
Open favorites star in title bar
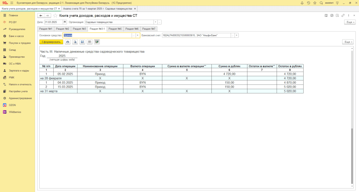tap(315, 3)
